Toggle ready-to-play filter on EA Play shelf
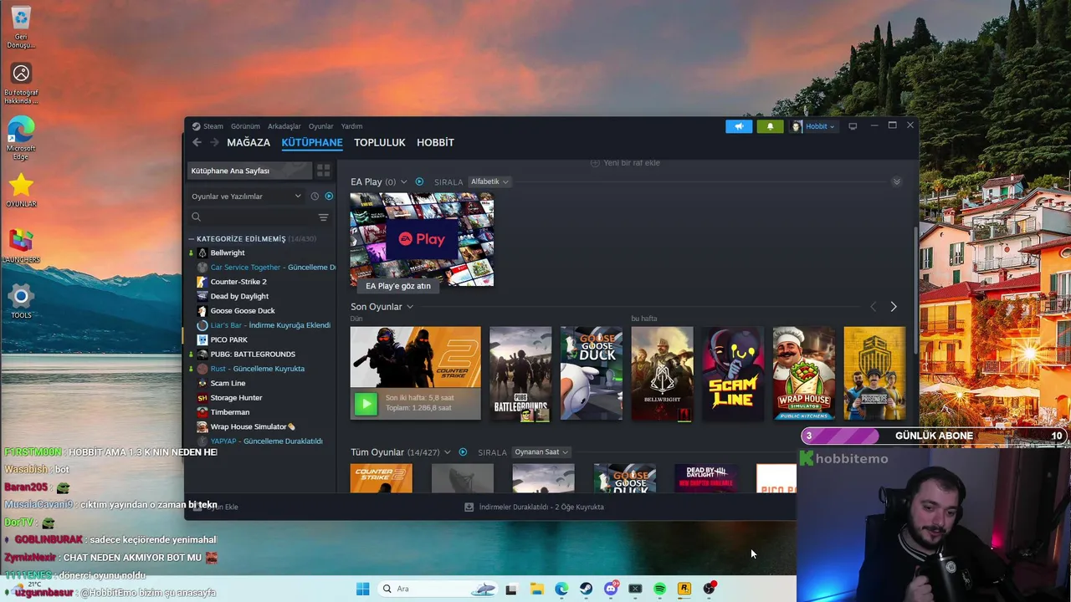1071x602 pixels. coord(419,181)
